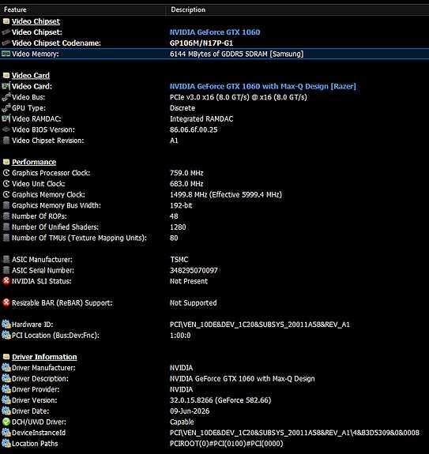Select the Video BIOS Version row
The height and width of the screenshot is (454, 429).
(x=214, y=129)
